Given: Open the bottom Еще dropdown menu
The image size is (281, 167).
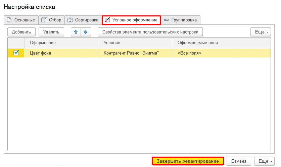Looking at the screenshot, I should click(x=265, y=161).
